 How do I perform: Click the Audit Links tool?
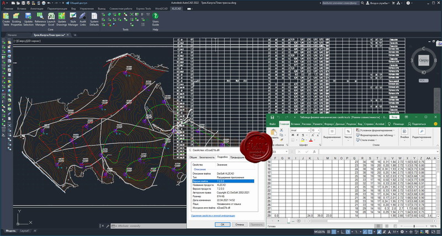point(82,19)
